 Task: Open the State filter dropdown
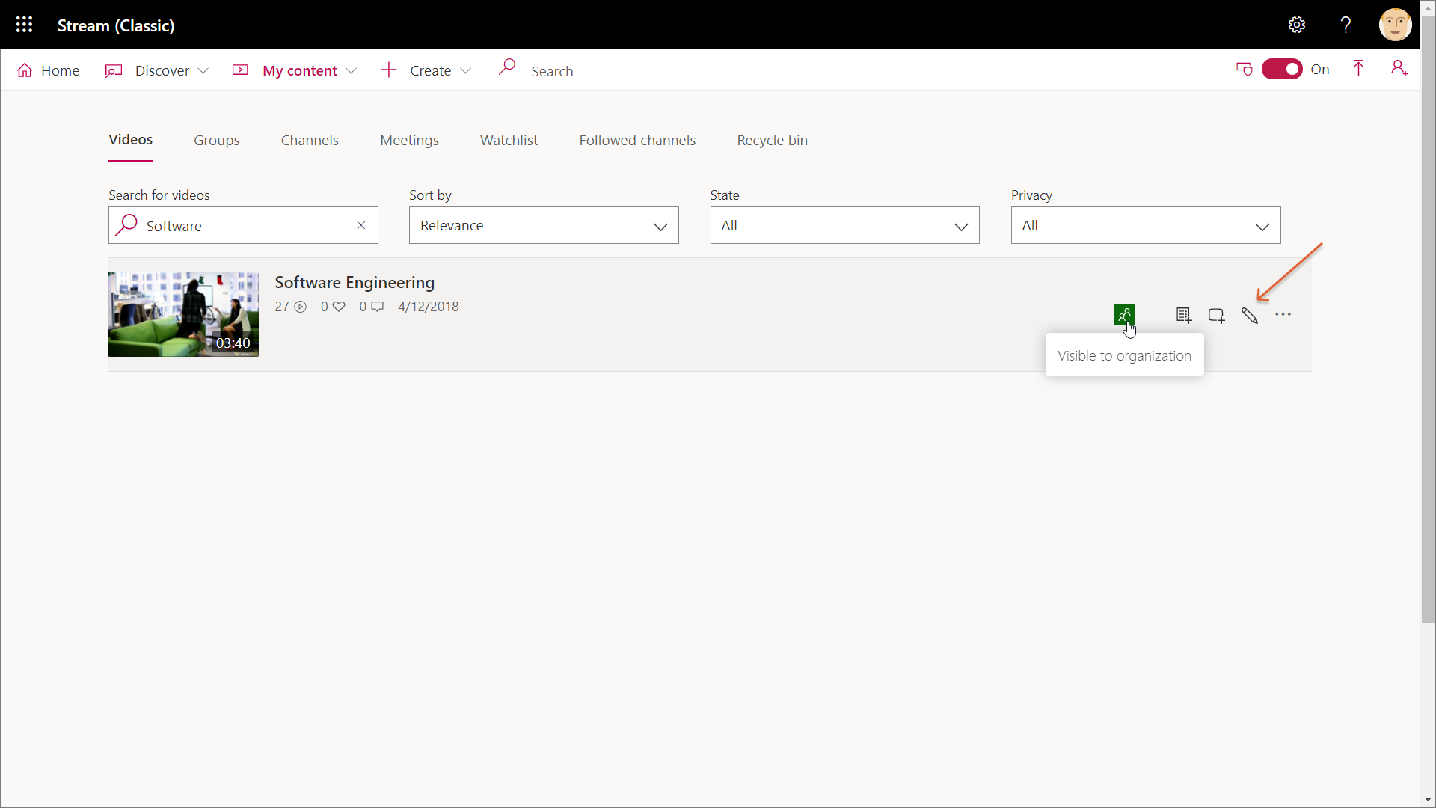pyautogui.click(x=844, y=225)
